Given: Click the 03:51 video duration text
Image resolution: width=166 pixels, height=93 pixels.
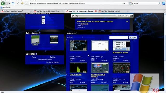Looking at the screenshot, I should pos(93,60).
